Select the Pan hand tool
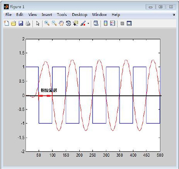Screen dimensions: 179x169 click(61, 23)
